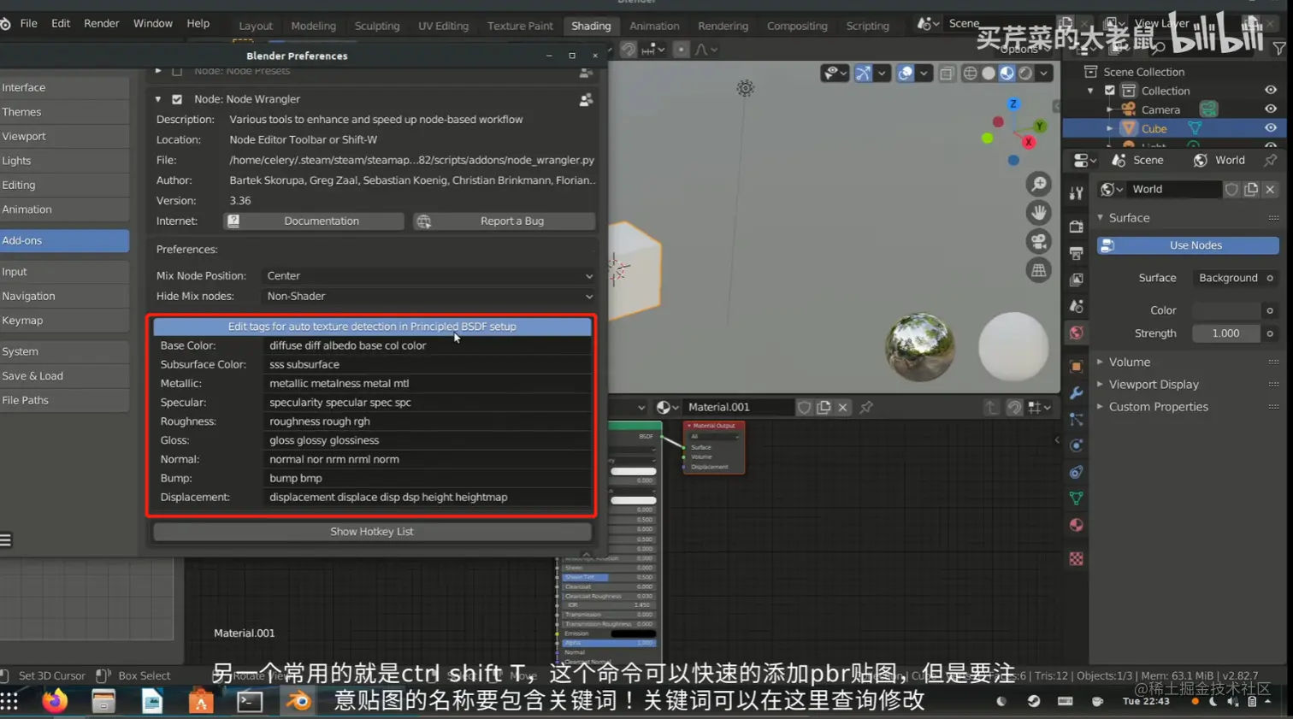Click Edit tags for auto texture detection
Screen dimensions: 1293x719
[372, 327]
